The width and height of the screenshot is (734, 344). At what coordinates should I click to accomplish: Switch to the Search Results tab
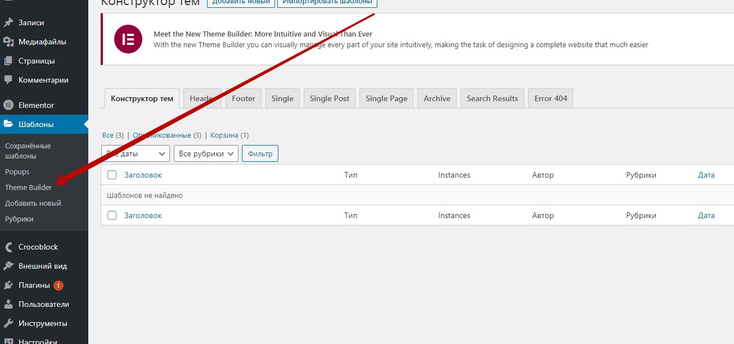(x=492, y=98)
